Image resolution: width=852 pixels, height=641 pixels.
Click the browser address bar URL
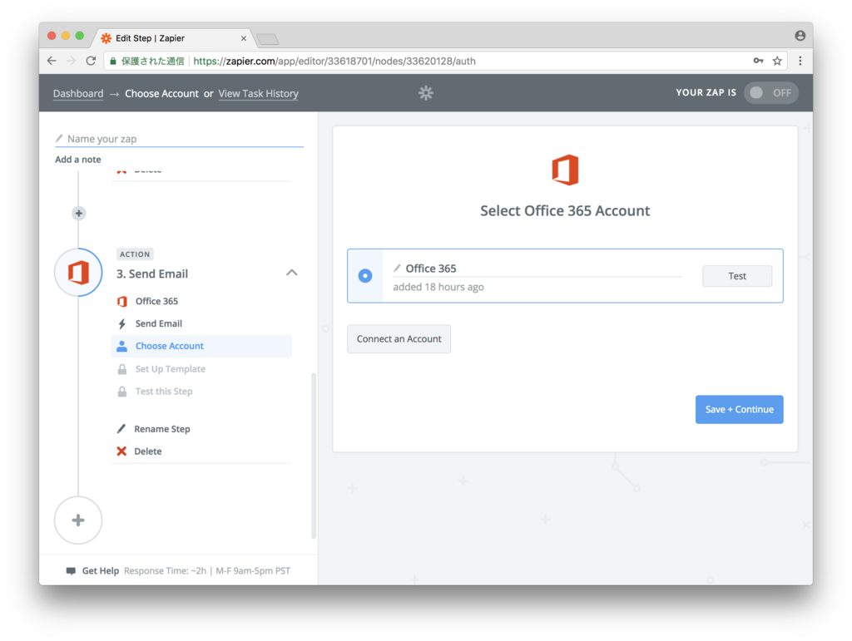pyautogui.click(x=334, y=61)
